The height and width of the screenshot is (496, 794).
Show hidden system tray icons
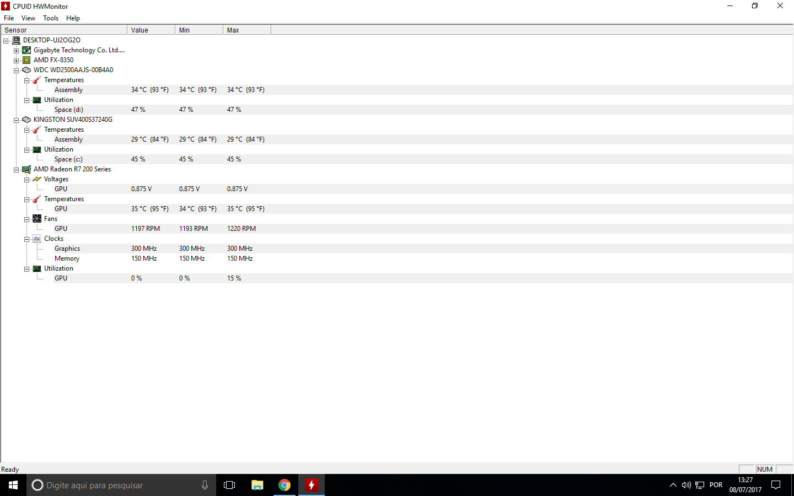coord(673,485)
